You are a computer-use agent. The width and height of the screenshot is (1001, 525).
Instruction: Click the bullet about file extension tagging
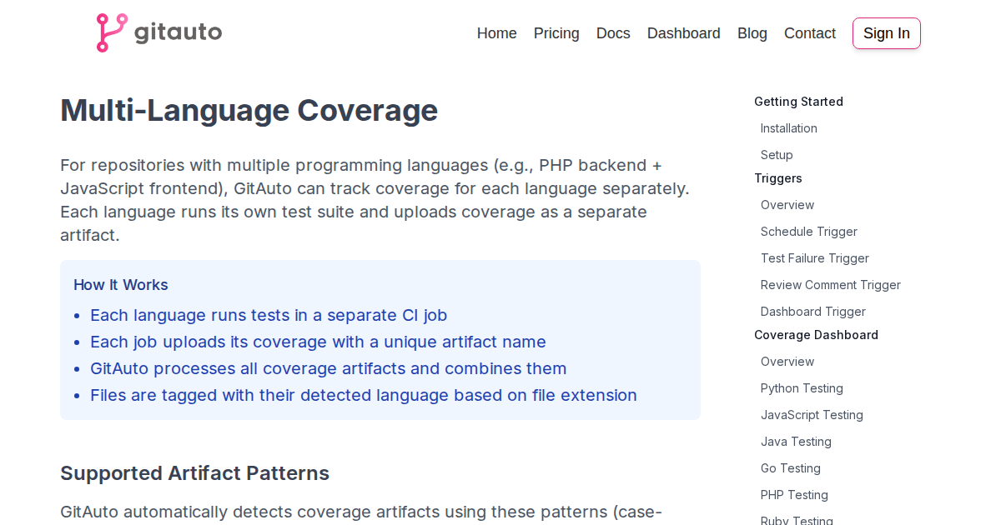[364, 395]
